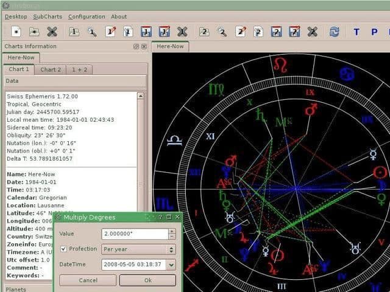This screenshot has width=390, height=292.
Task: Edit chart 2 using page-with-pencil icon
Action: coord(241,32)
